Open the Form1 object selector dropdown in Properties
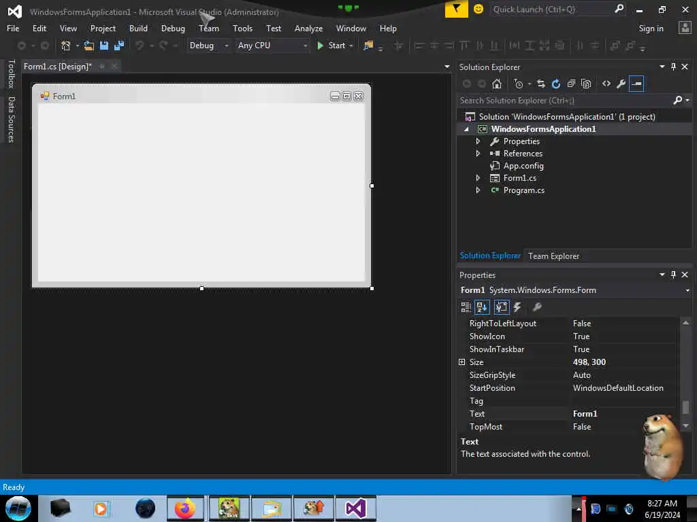The width and height of the screenshot is (697, 522). coord(687,291)
